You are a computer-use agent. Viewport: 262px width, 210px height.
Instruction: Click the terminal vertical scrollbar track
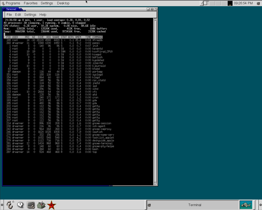pos(155,102)
